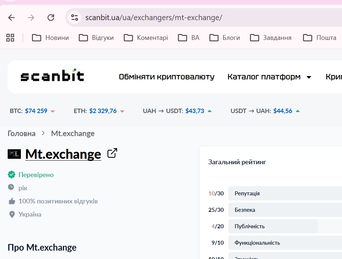
Task: Open the Пошта bookmark folder
Action: (x=320, y=38)
